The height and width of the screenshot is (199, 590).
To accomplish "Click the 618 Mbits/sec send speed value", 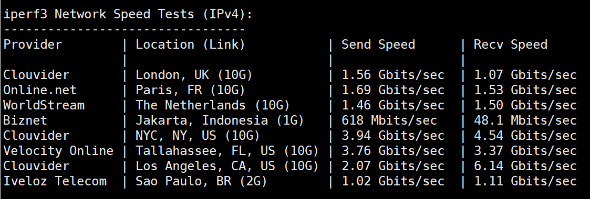I will tap(389, 120).
